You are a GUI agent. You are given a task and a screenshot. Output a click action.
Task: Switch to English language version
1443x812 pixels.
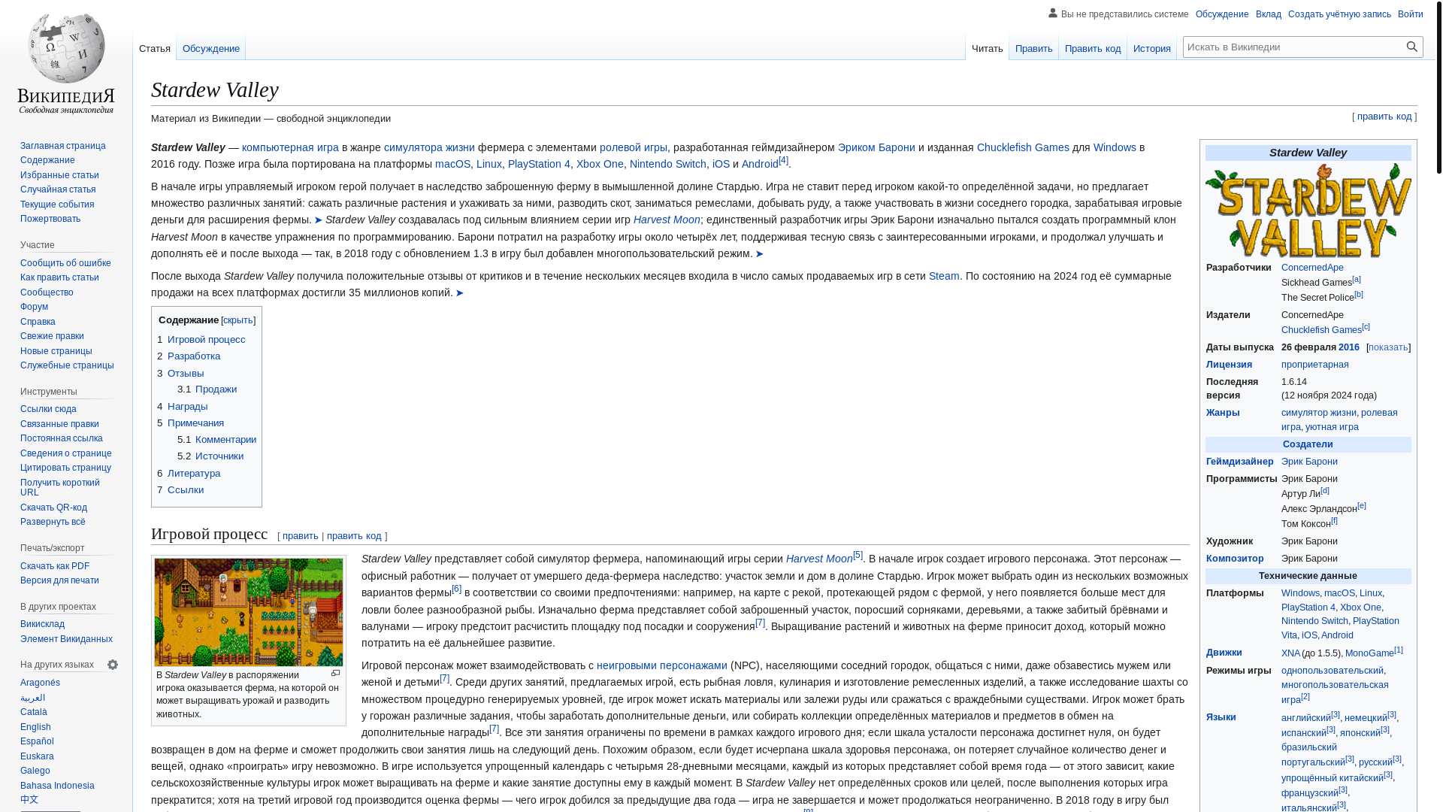(x=35, y=727)
